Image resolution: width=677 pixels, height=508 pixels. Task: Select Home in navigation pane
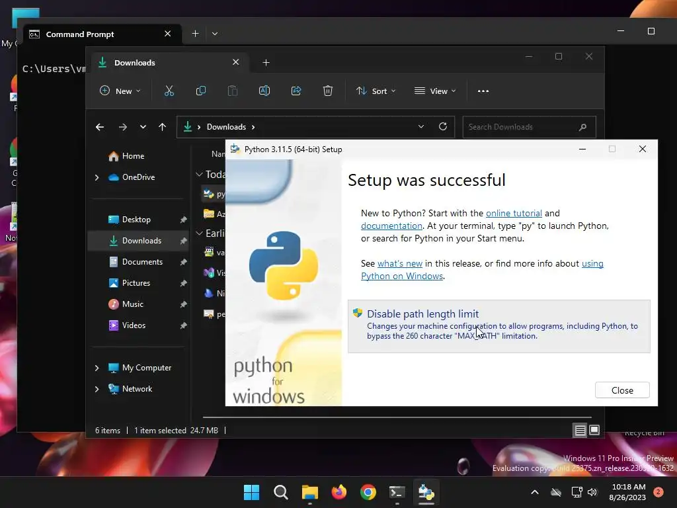133,156
